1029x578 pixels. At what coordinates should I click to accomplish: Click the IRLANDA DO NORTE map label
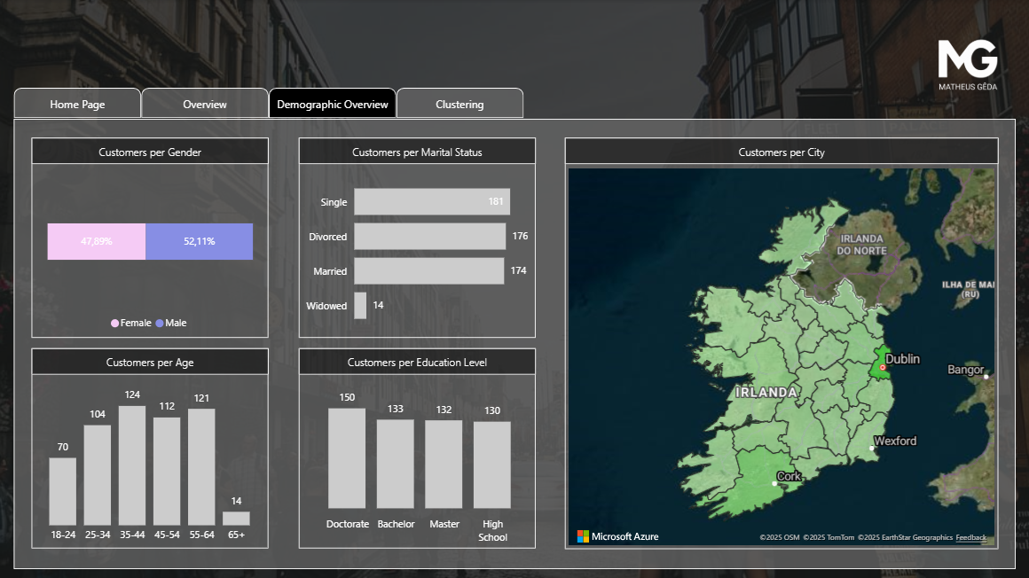[861, 245]
